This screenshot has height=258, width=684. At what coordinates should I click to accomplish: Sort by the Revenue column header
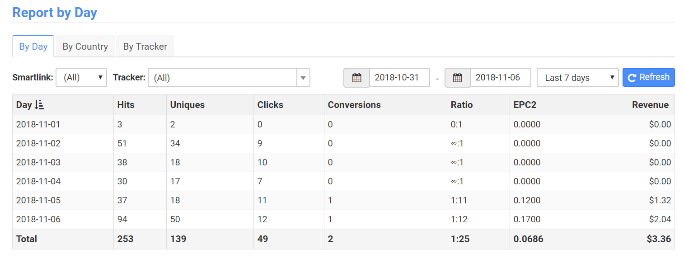(650, 105)
